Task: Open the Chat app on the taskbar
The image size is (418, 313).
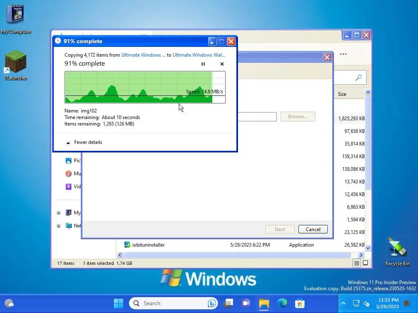Action: [246, 303]
